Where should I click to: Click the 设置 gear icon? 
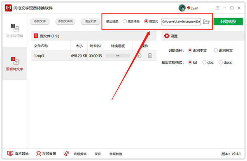[x=166, y=36]
